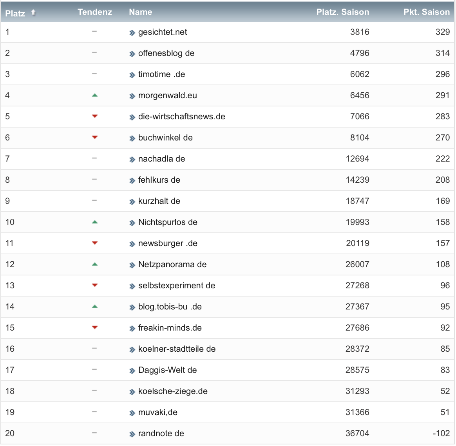
Task: Open the selbstexperiment de link
Action: (177, 286)
